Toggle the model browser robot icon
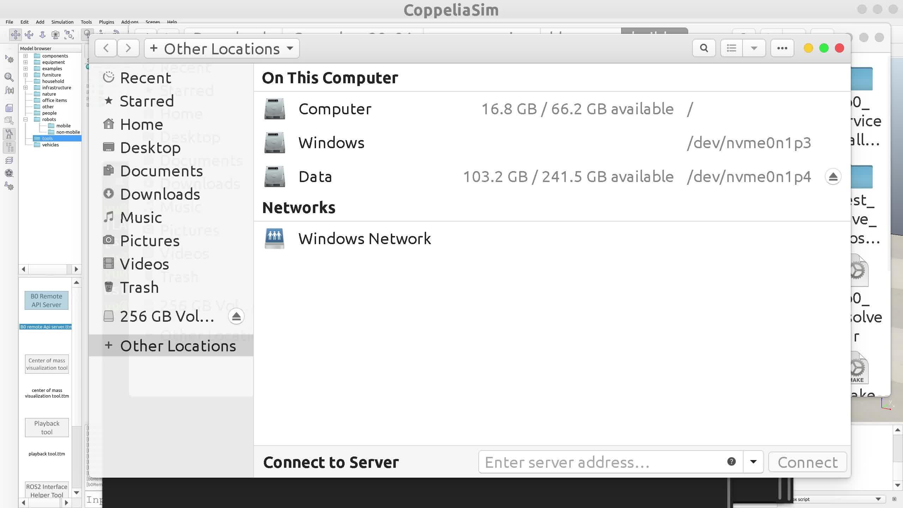 point(9,134)
